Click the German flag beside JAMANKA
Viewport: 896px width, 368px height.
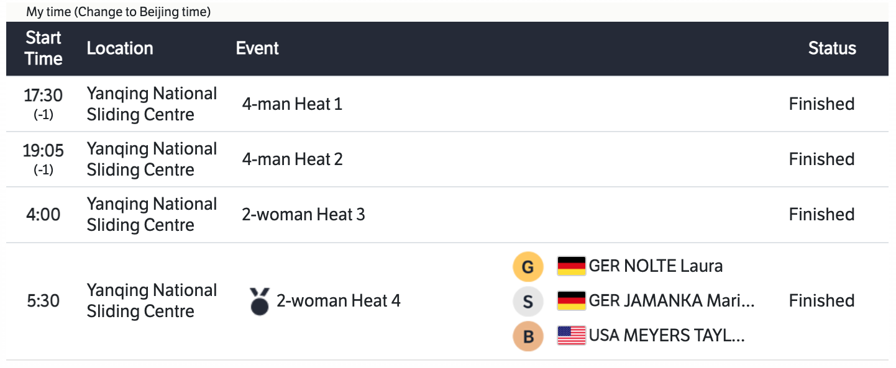(x=571, y=301)
